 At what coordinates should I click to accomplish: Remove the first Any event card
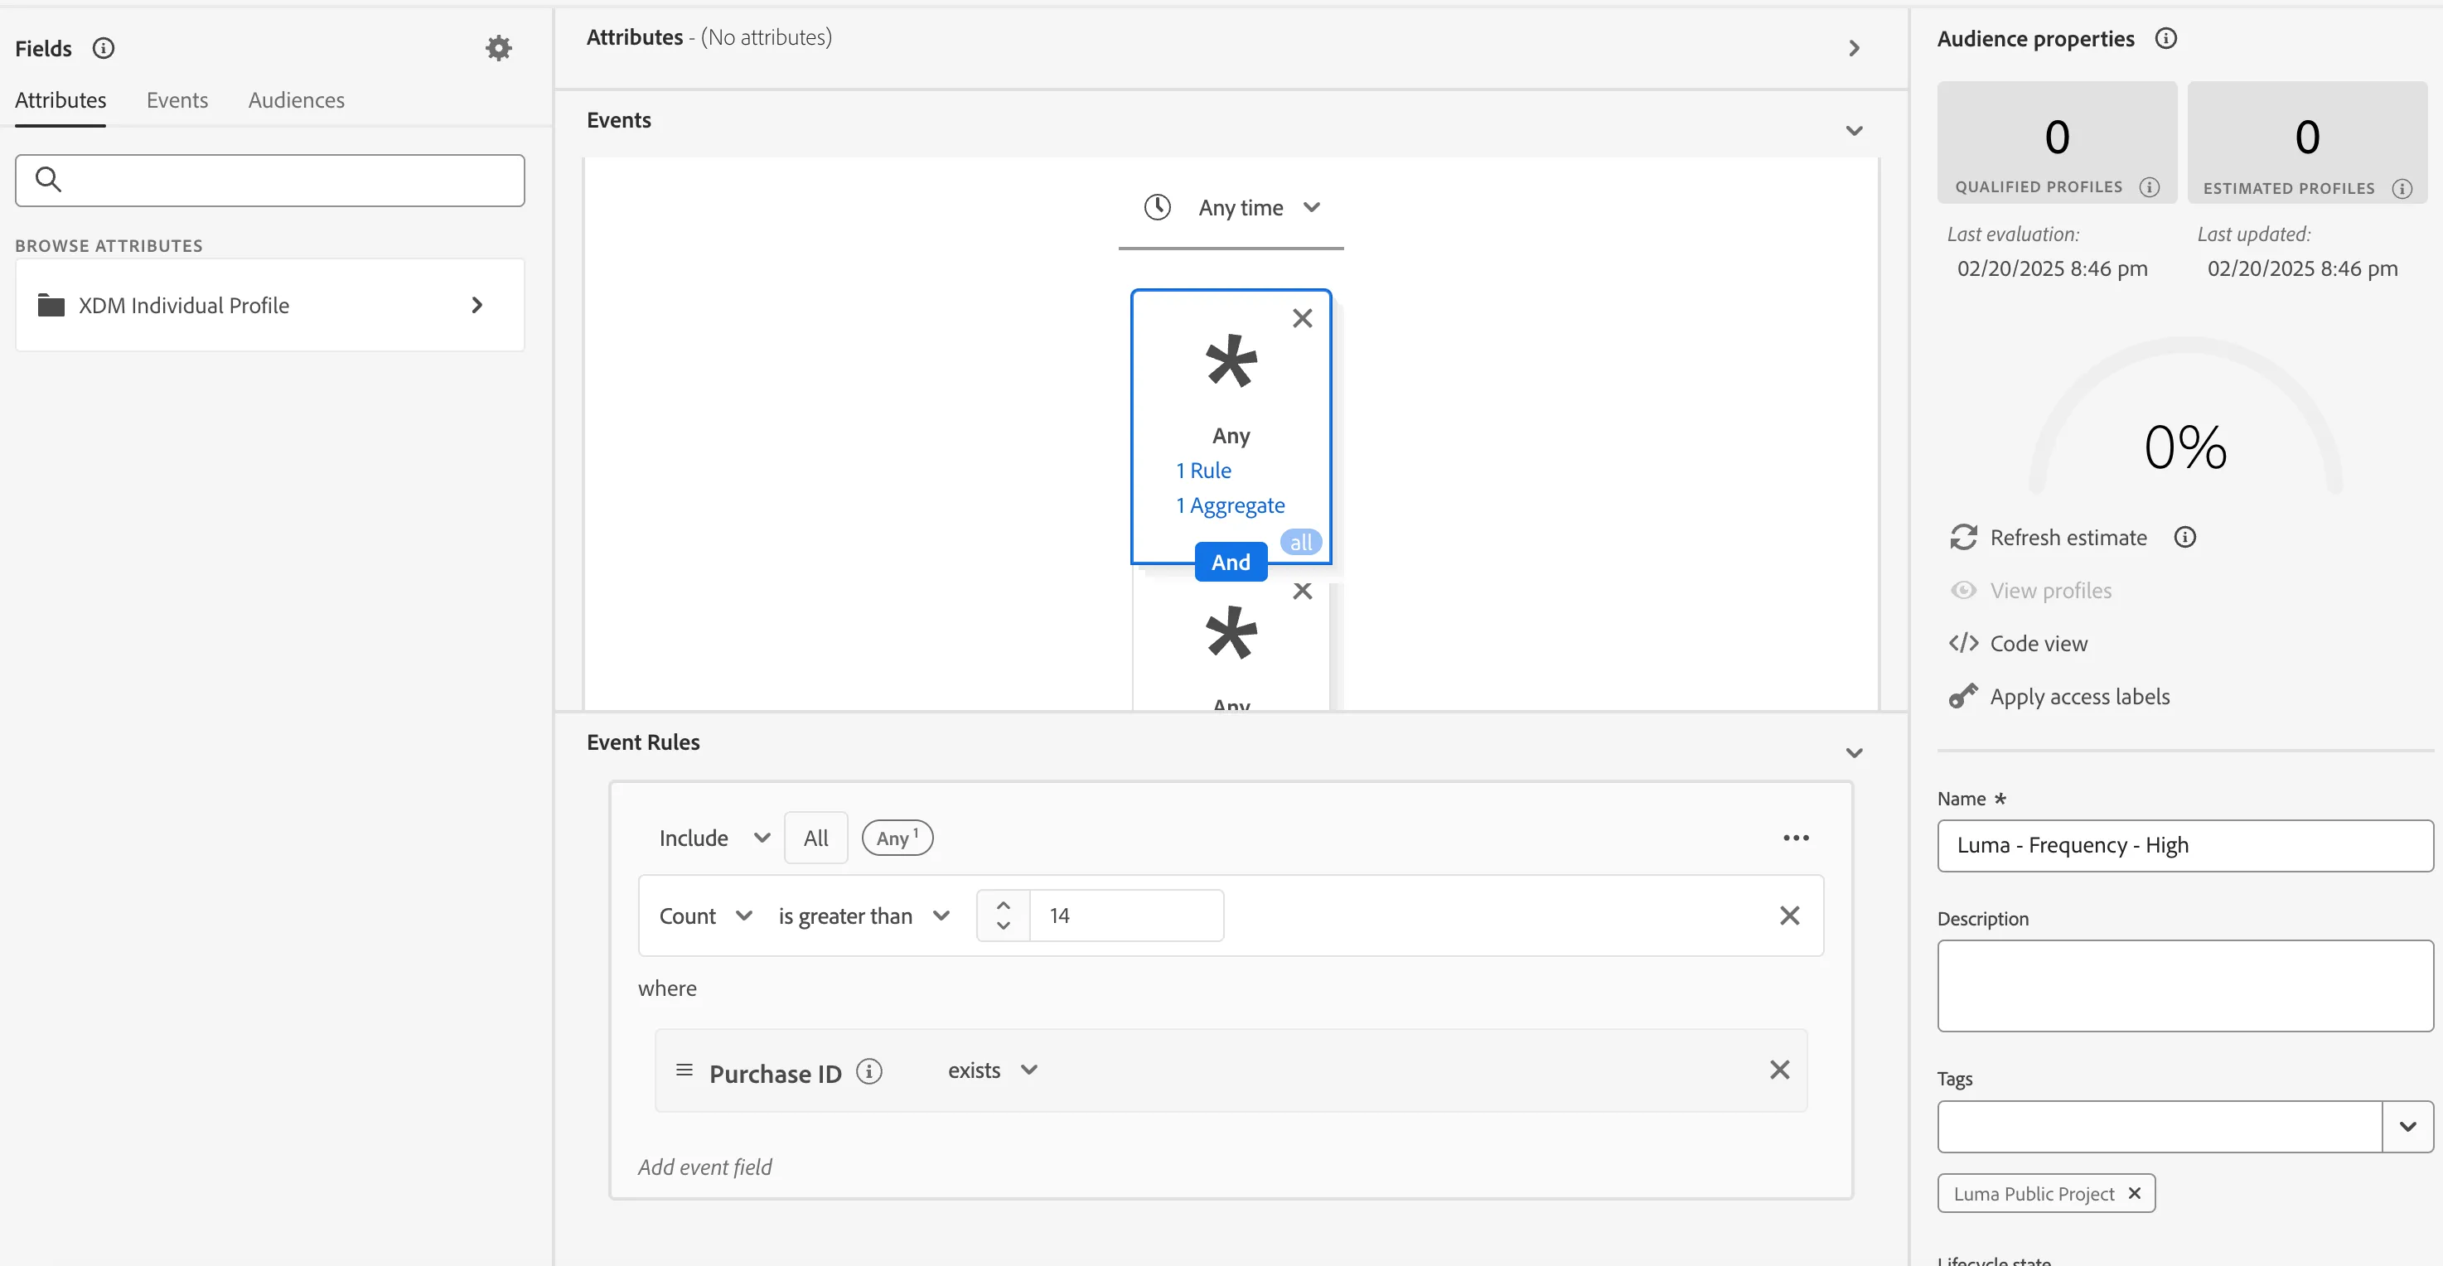coord(1302,319)
